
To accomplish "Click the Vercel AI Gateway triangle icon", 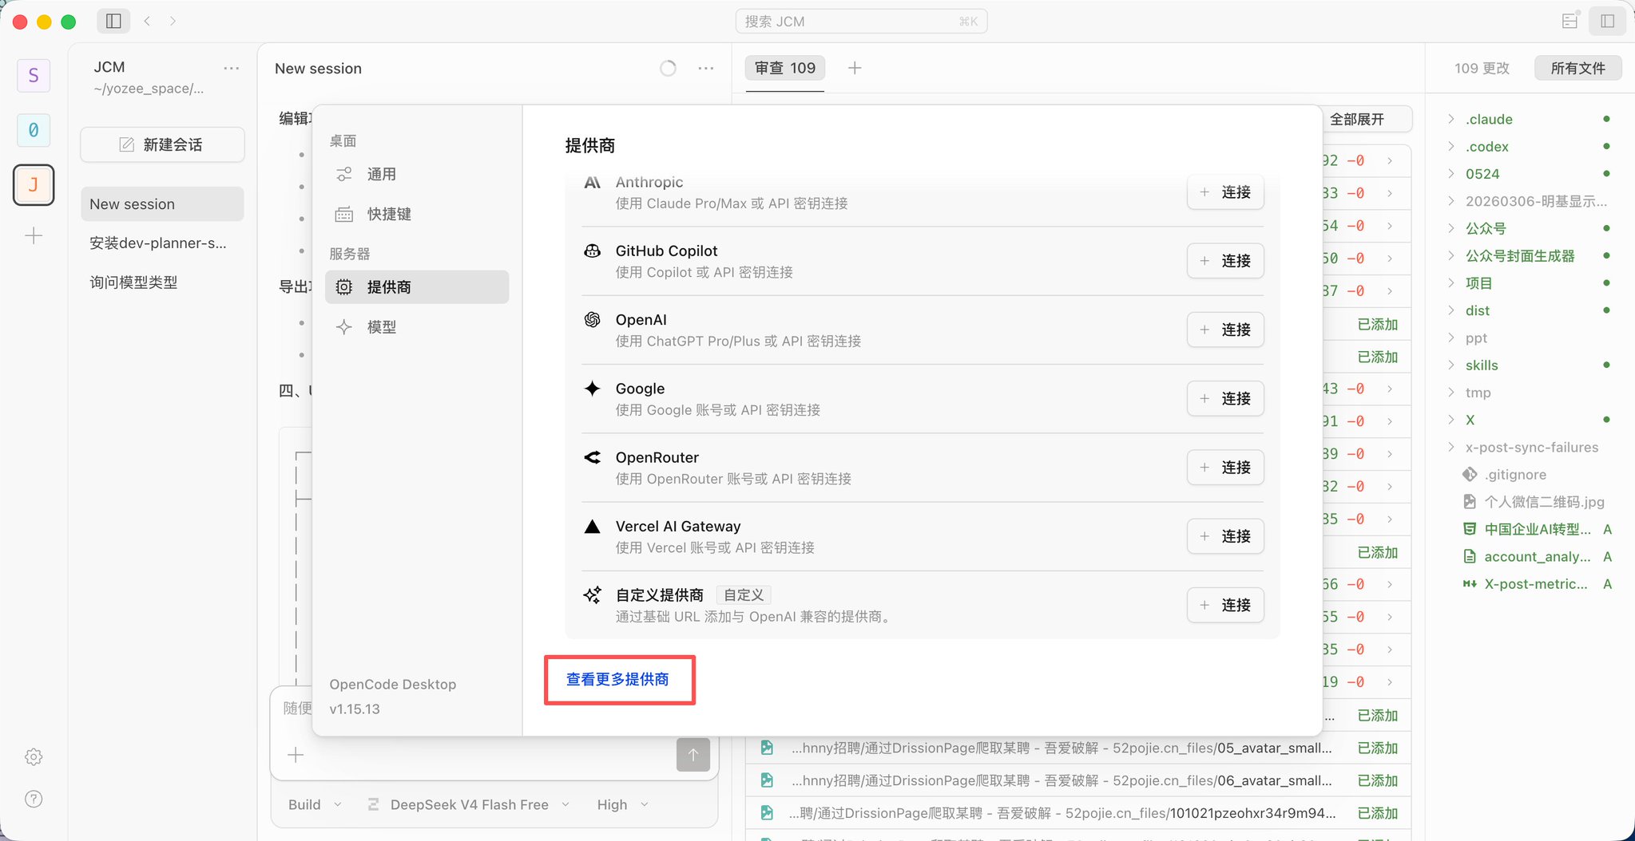I will [592, 527].
